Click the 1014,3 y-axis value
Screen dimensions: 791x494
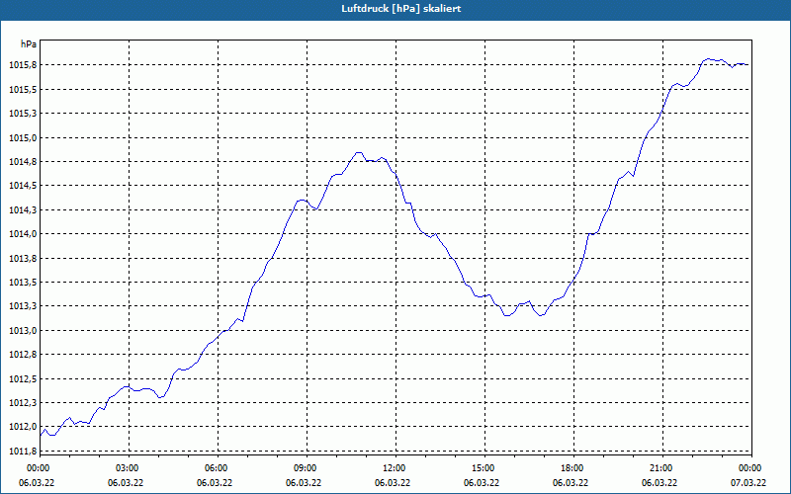(23, 210)
